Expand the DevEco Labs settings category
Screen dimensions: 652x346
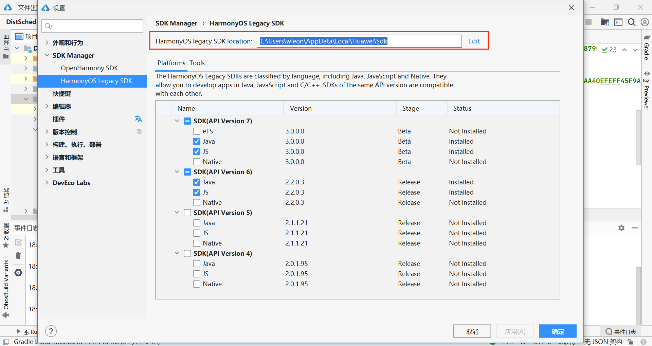(47, 183)
